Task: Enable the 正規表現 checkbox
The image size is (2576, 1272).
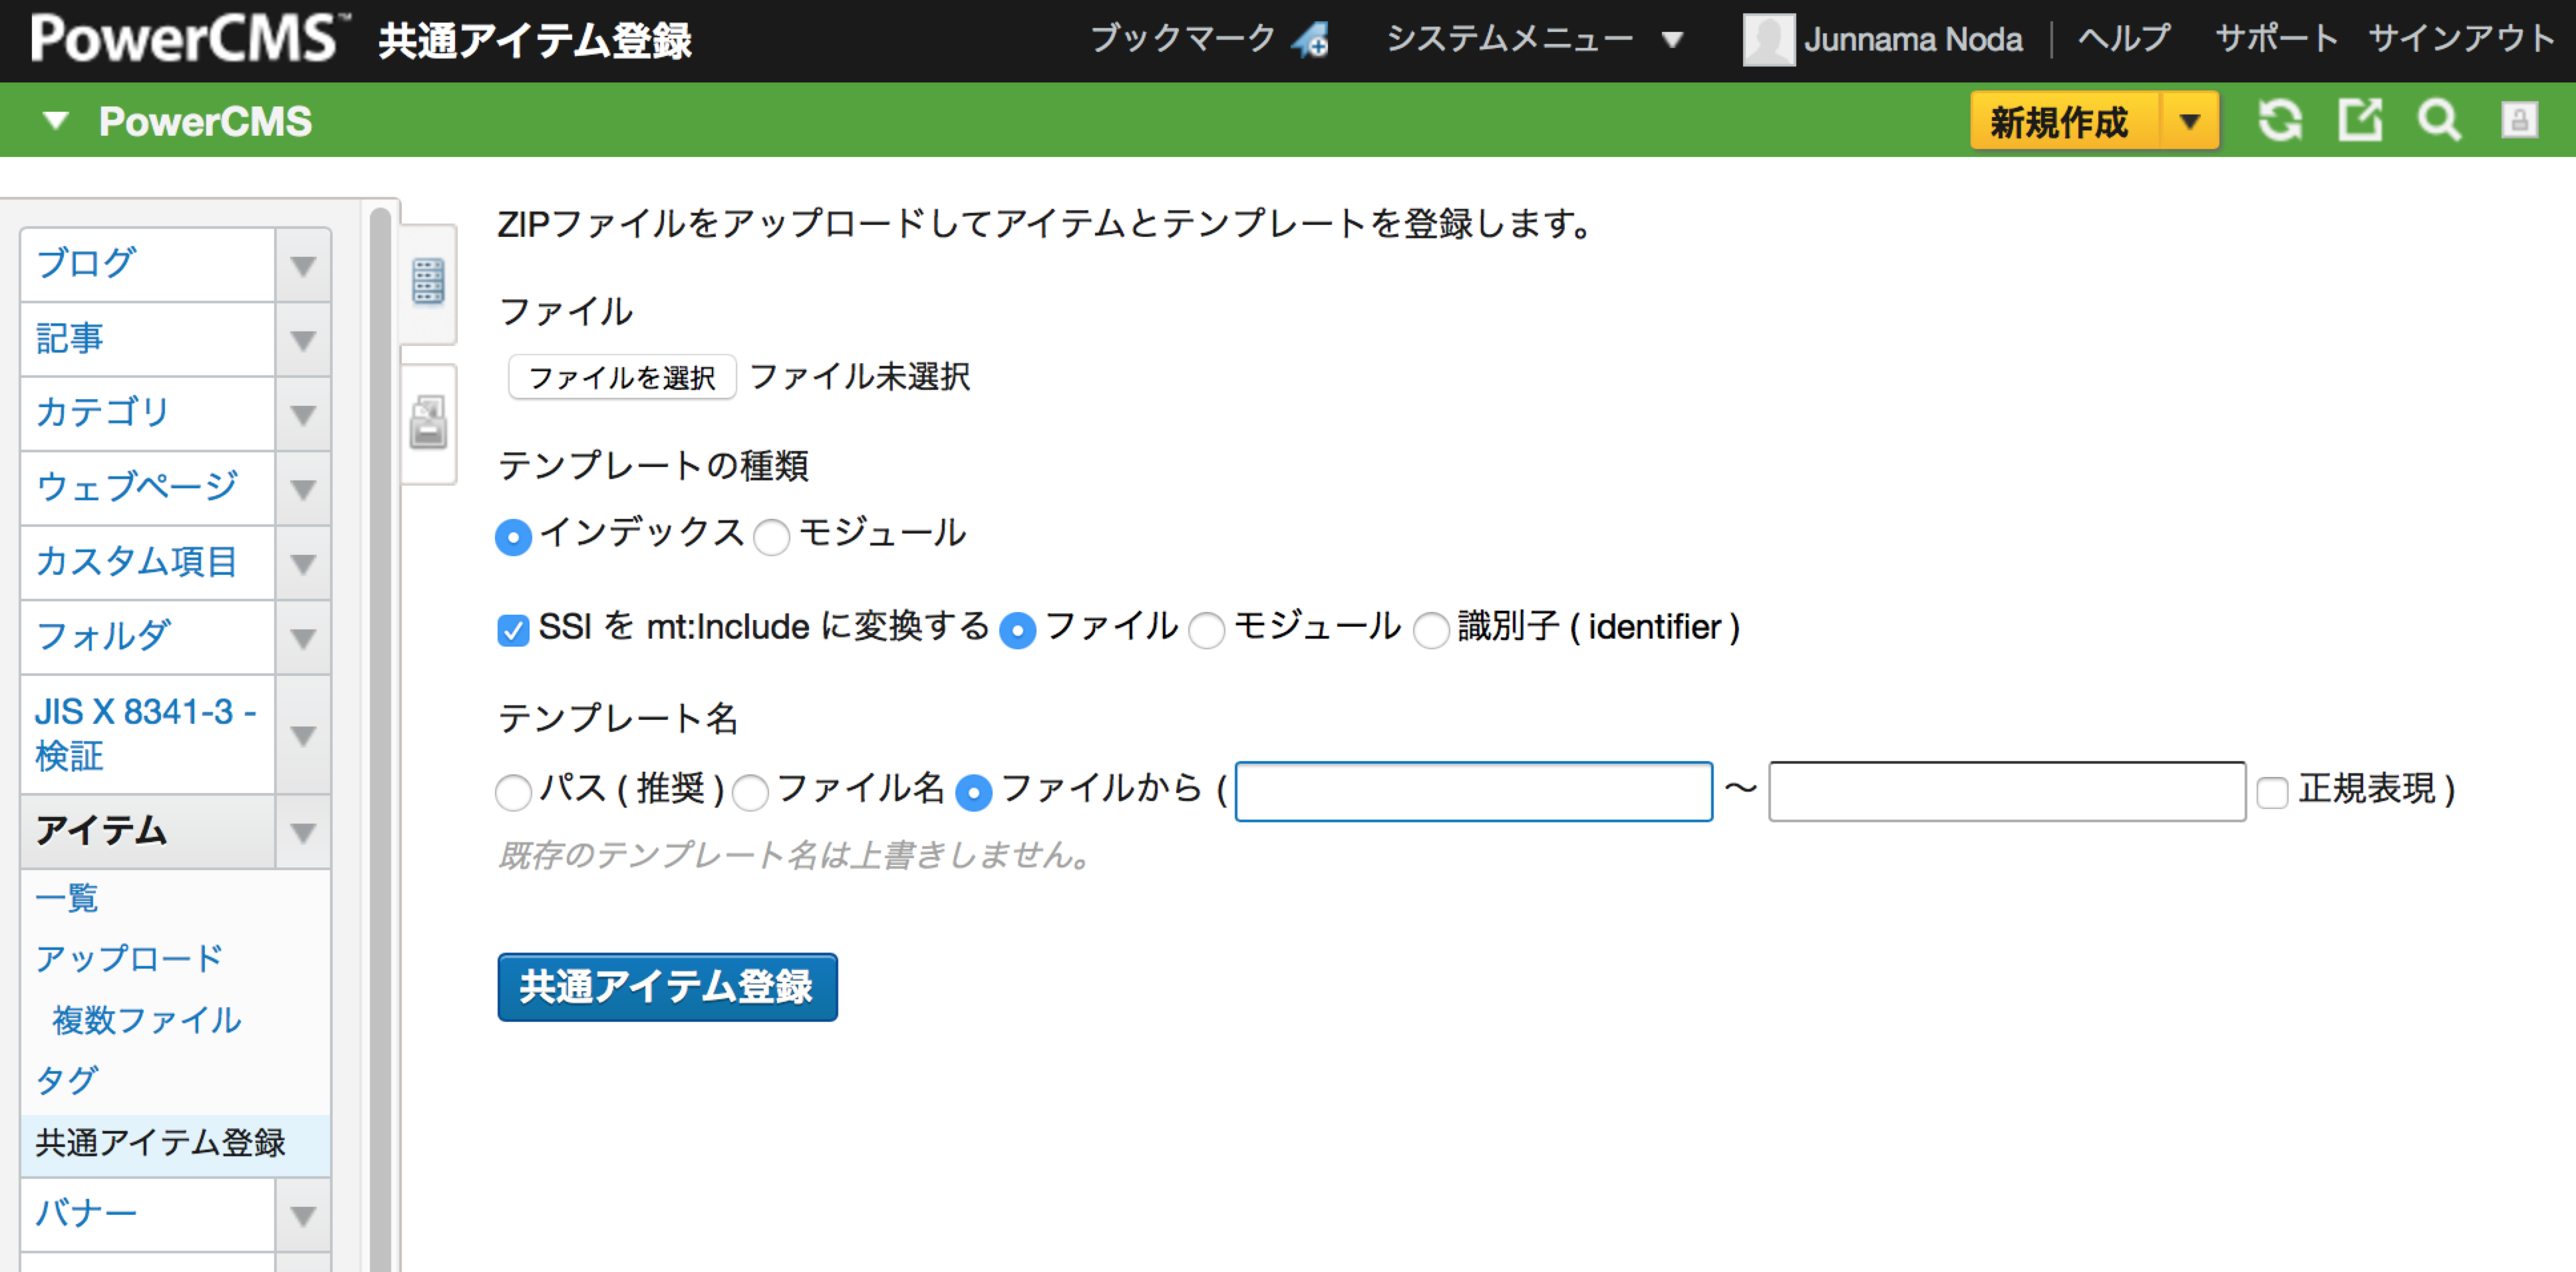Action: coord(2272,792)
